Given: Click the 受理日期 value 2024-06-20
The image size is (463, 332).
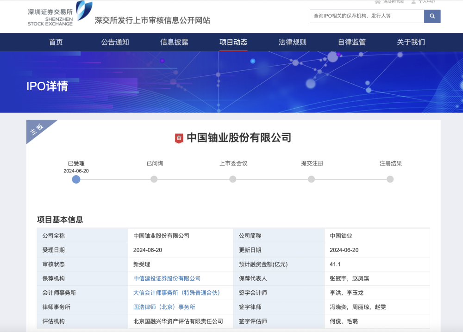Looking at the screenshot, I should point(148,250).
